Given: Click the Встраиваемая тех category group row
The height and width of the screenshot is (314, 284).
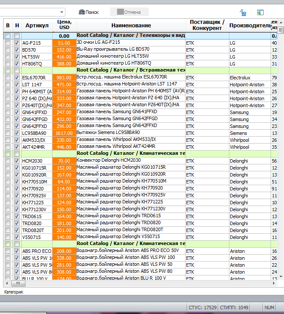Looking at the screenshot, I should (140, 70).
